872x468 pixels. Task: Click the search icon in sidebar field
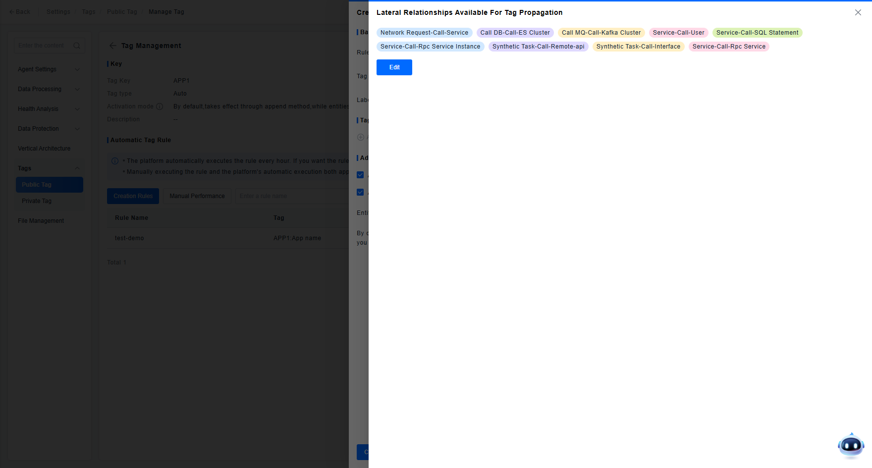coord(77,46)
